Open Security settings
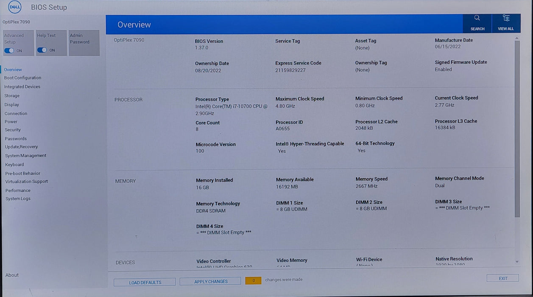 pos(13,130)
